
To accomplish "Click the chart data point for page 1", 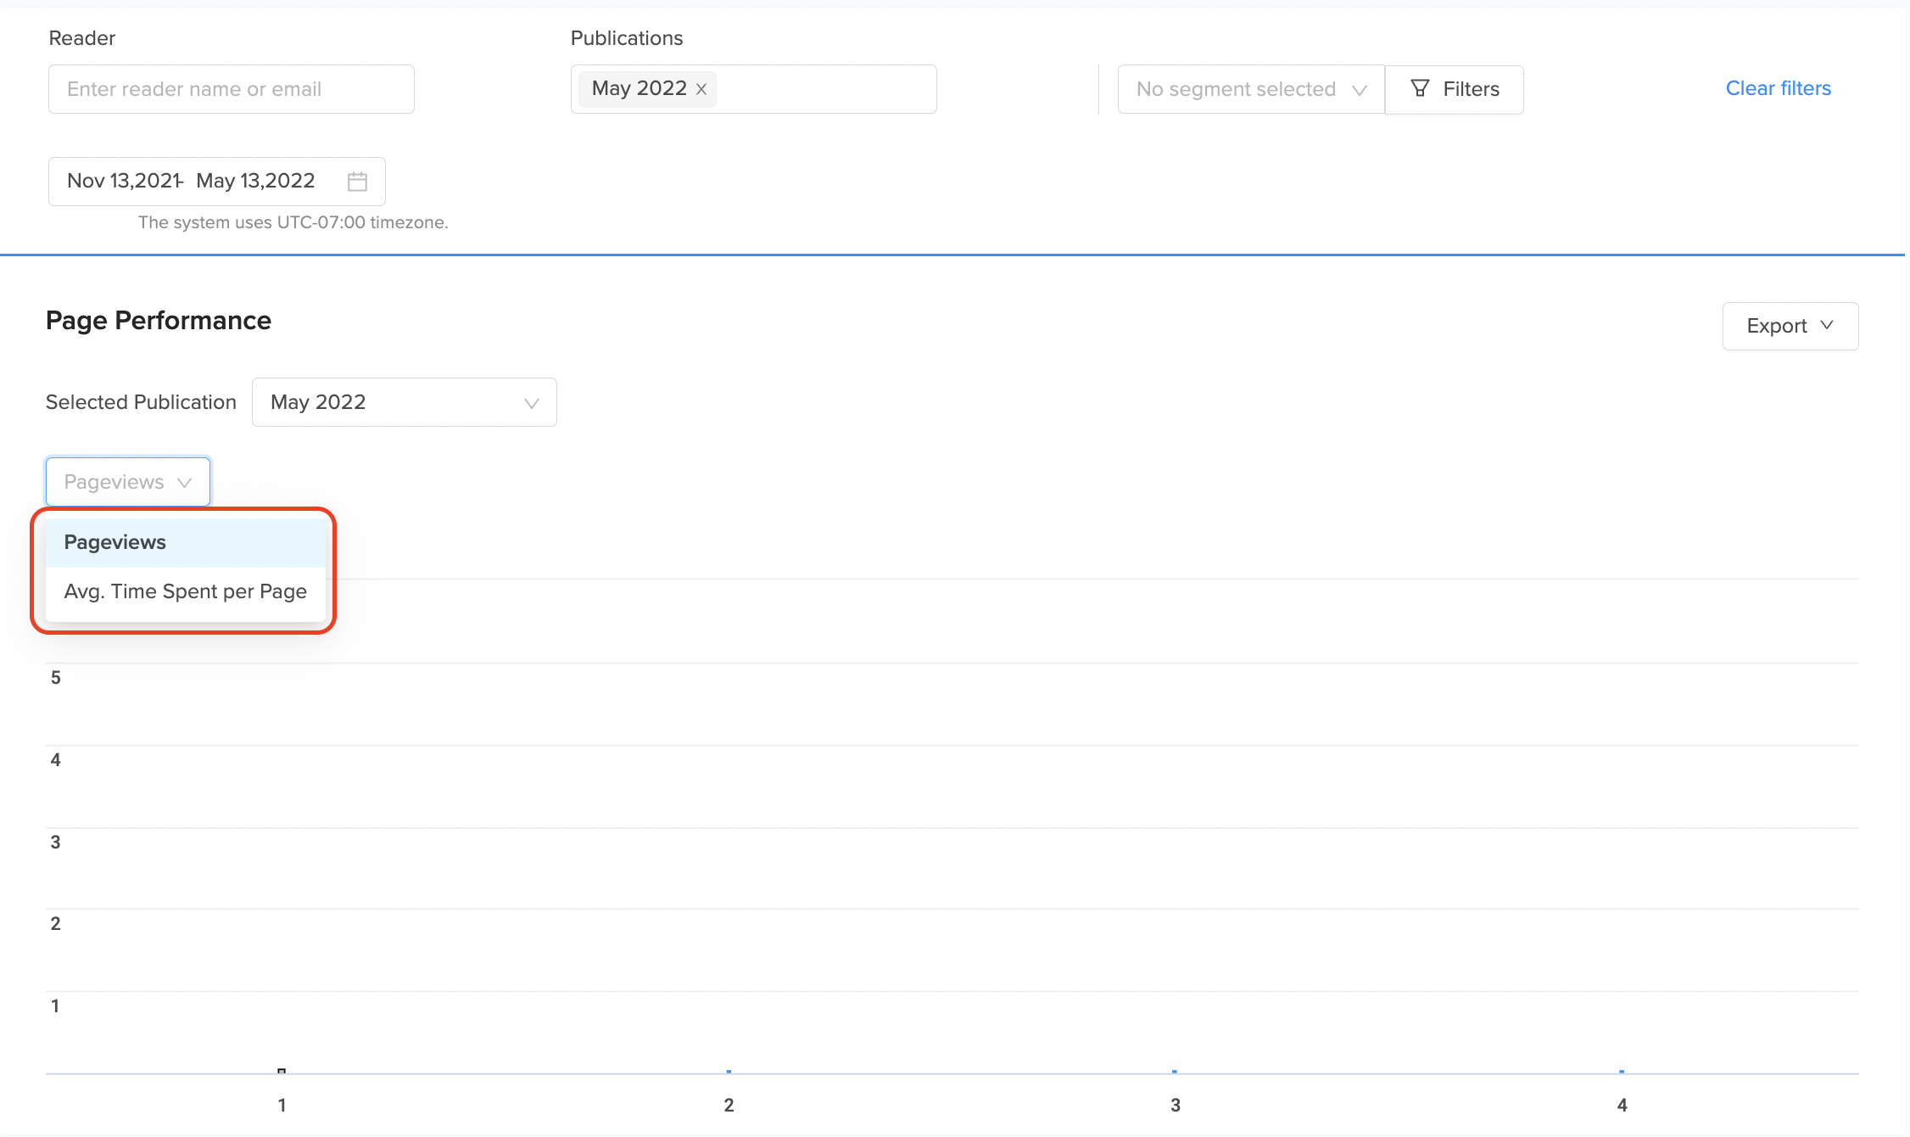I will coord(282,1071).
